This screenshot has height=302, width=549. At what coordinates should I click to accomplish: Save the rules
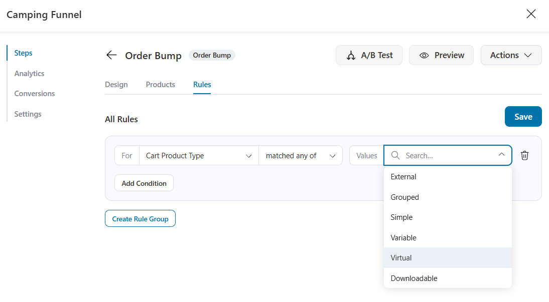pos(523,116)
